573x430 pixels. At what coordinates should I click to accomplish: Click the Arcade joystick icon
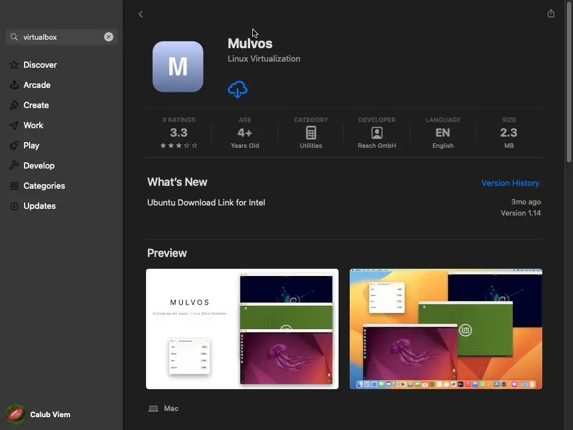14,85
